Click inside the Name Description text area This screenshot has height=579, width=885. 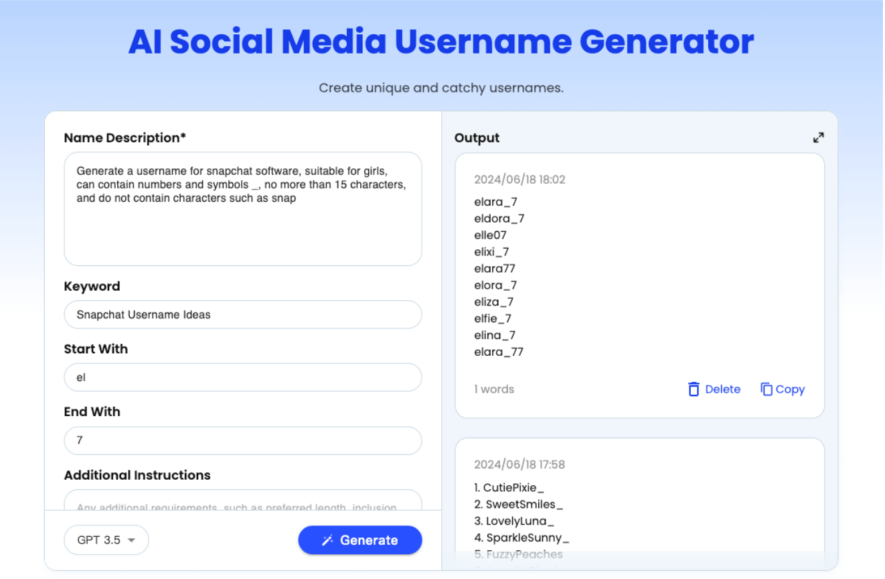(242, 208)
